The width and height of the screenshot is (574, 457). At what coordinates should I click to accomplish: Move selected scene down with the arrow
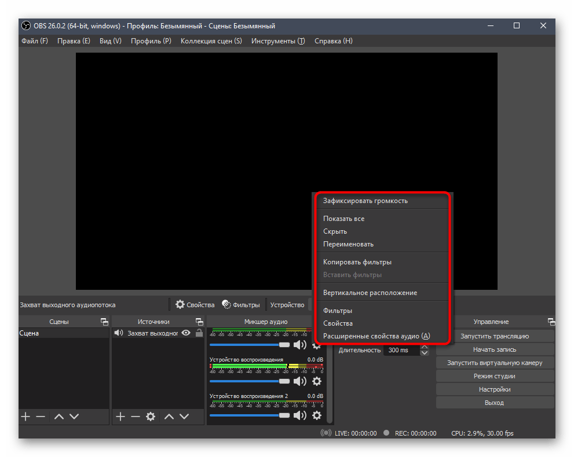tap(74, 417)
